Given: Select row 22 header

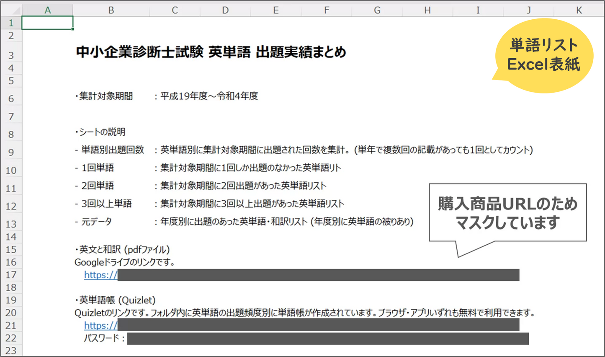Looking at the screenshot, I should 11,338.
